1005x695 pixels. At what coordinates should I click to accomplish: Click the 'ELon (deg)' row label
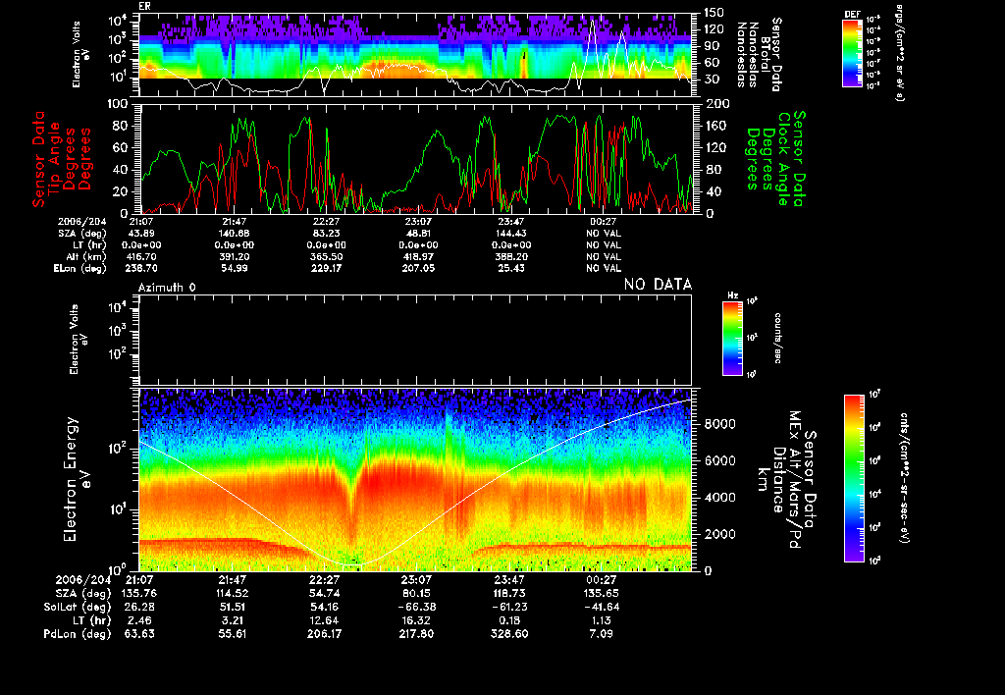coord(80,268)
